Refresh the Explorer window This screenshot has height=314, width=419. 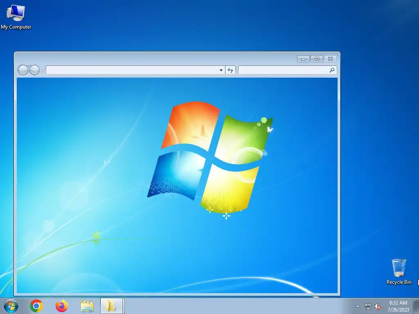point(230,70)
